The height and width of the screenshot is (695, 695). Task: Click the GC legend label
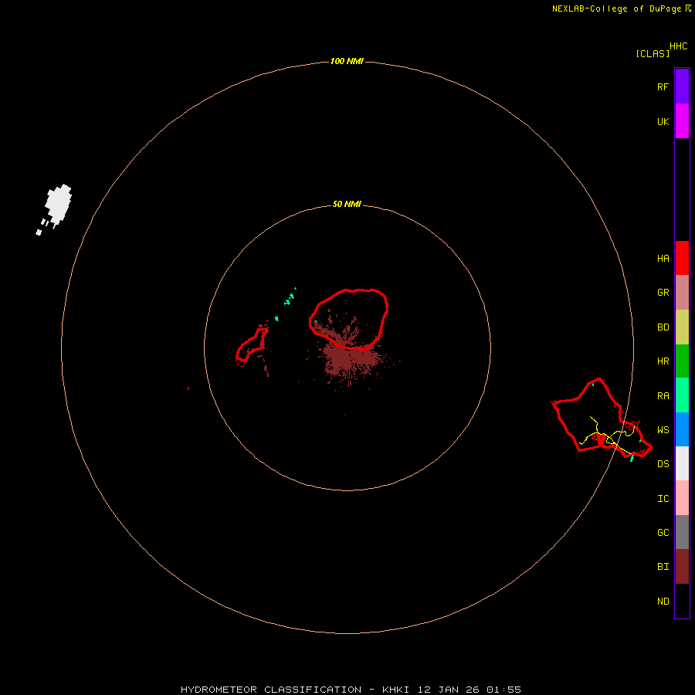663,533
